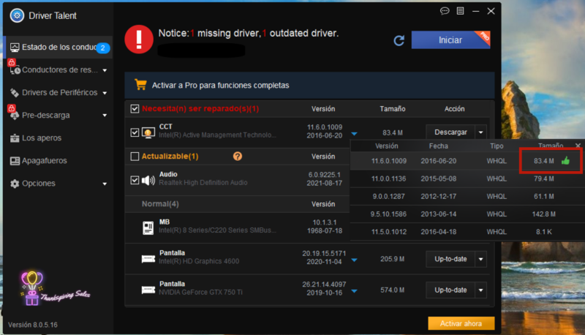Click the 2016-04-18 date cell
This screenshot has height=335, width=585.
(438, 232)
